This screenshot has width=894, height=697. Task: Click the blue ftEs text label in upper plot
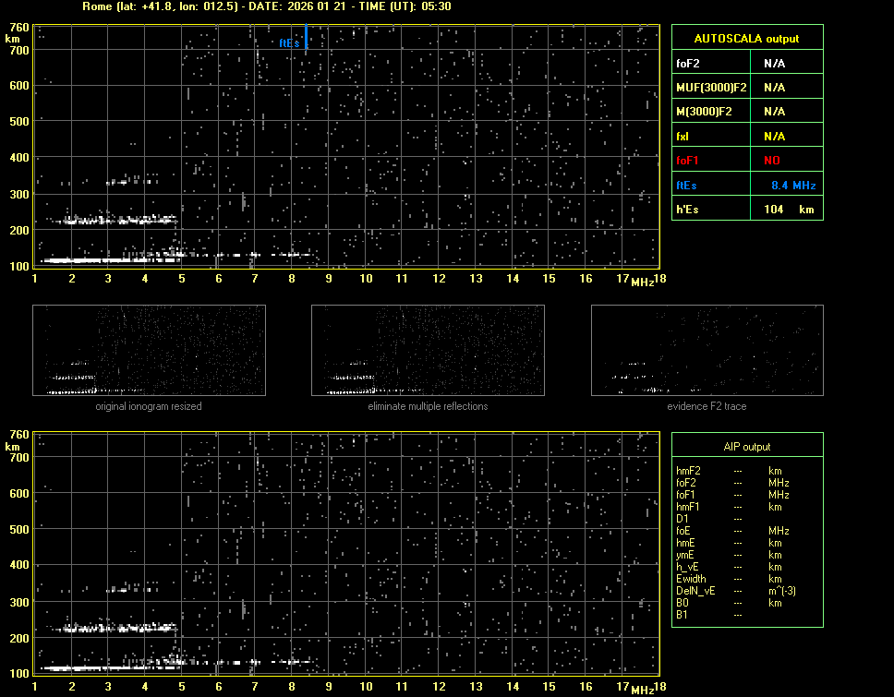(289, 42)
